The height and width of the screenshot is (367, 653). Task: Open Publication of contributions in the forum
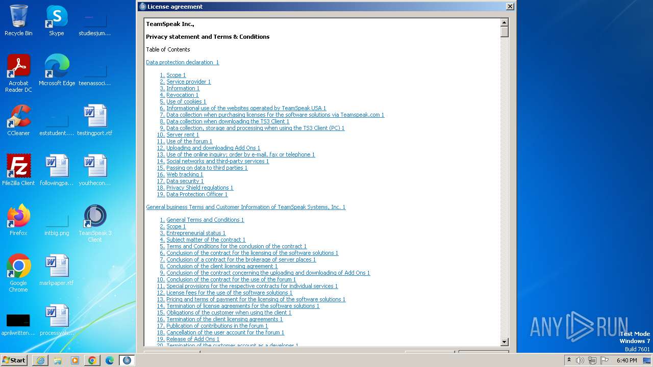tap(217, 326)
